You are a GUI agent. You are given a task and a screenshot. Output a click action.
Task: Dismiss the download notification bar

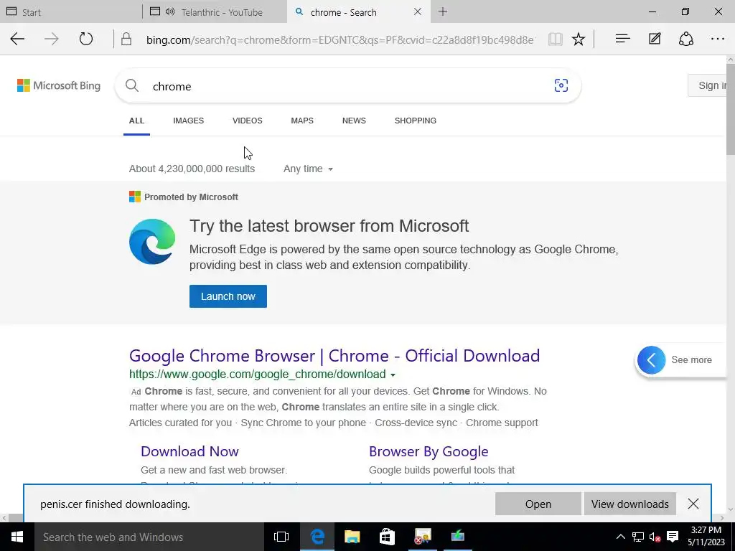pos(693,504)
